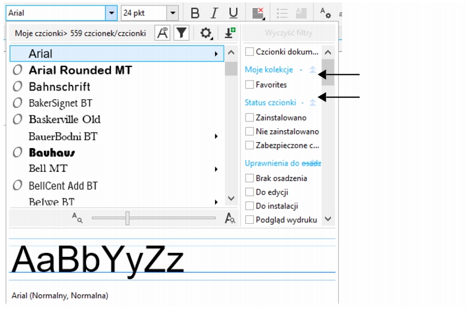Collapse the Moje kolekcje section
This screenshot has width=469, height=310.
pyautogui.click(x=312, y=70)
